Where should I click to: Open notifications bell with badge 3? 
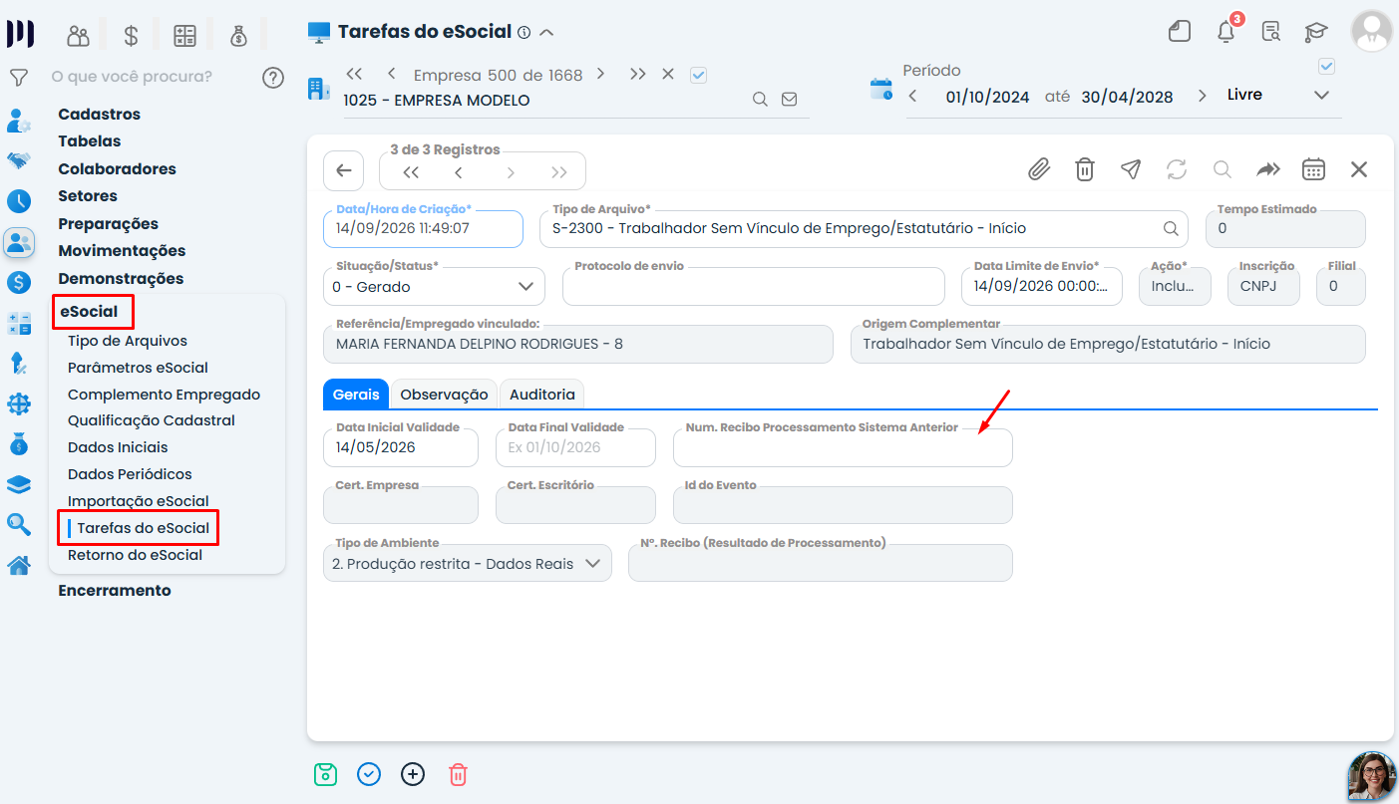[x=1226, y=31]
